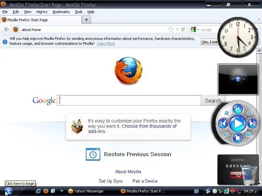Viewport: 262px width, 196px height.
Task: Reload the page with the refresh icon
Action: pos(183,29)
